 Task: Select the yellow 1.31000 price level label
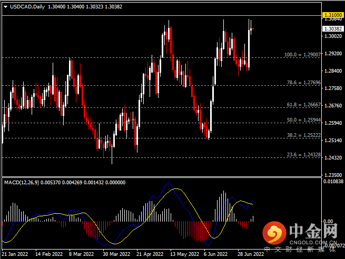pyautogui.click(x=333, y=15)
